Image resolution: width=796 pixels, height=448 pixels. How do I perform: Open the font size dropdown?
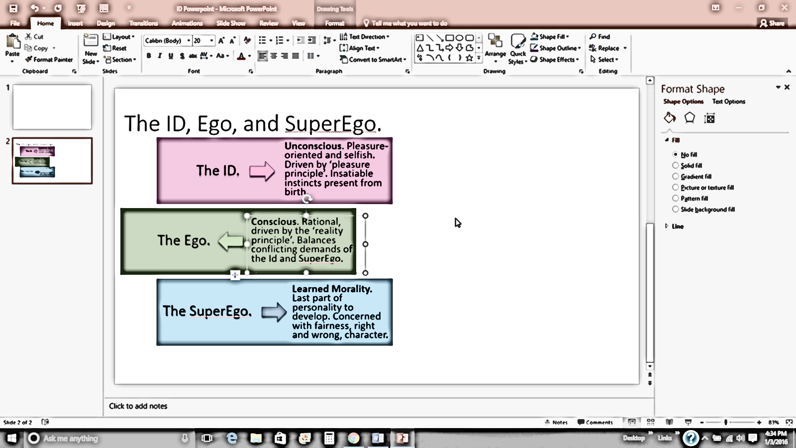point(212,40)
